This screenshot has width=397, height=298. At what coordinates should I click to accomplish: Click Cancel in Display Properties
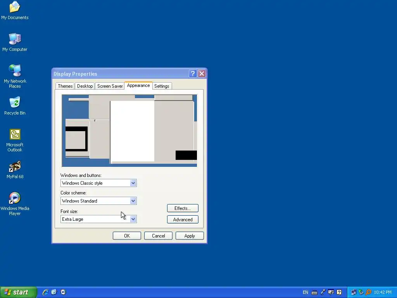click(x=158, y=236)
